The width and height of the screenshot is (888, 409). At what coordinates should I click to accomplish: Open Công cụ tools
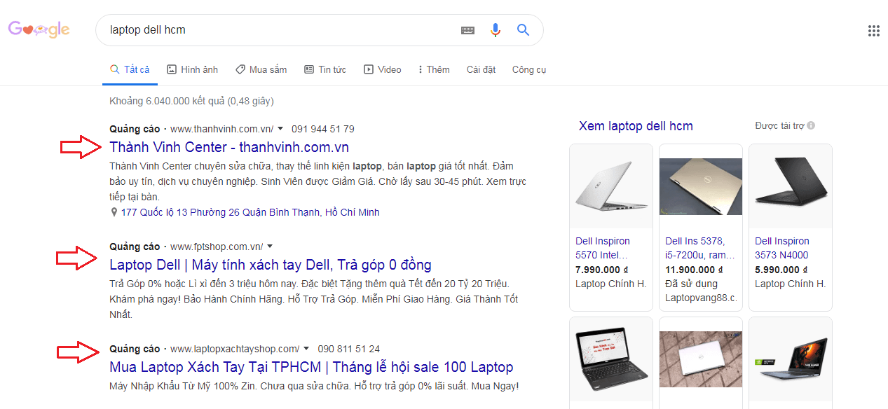point(529,69)
